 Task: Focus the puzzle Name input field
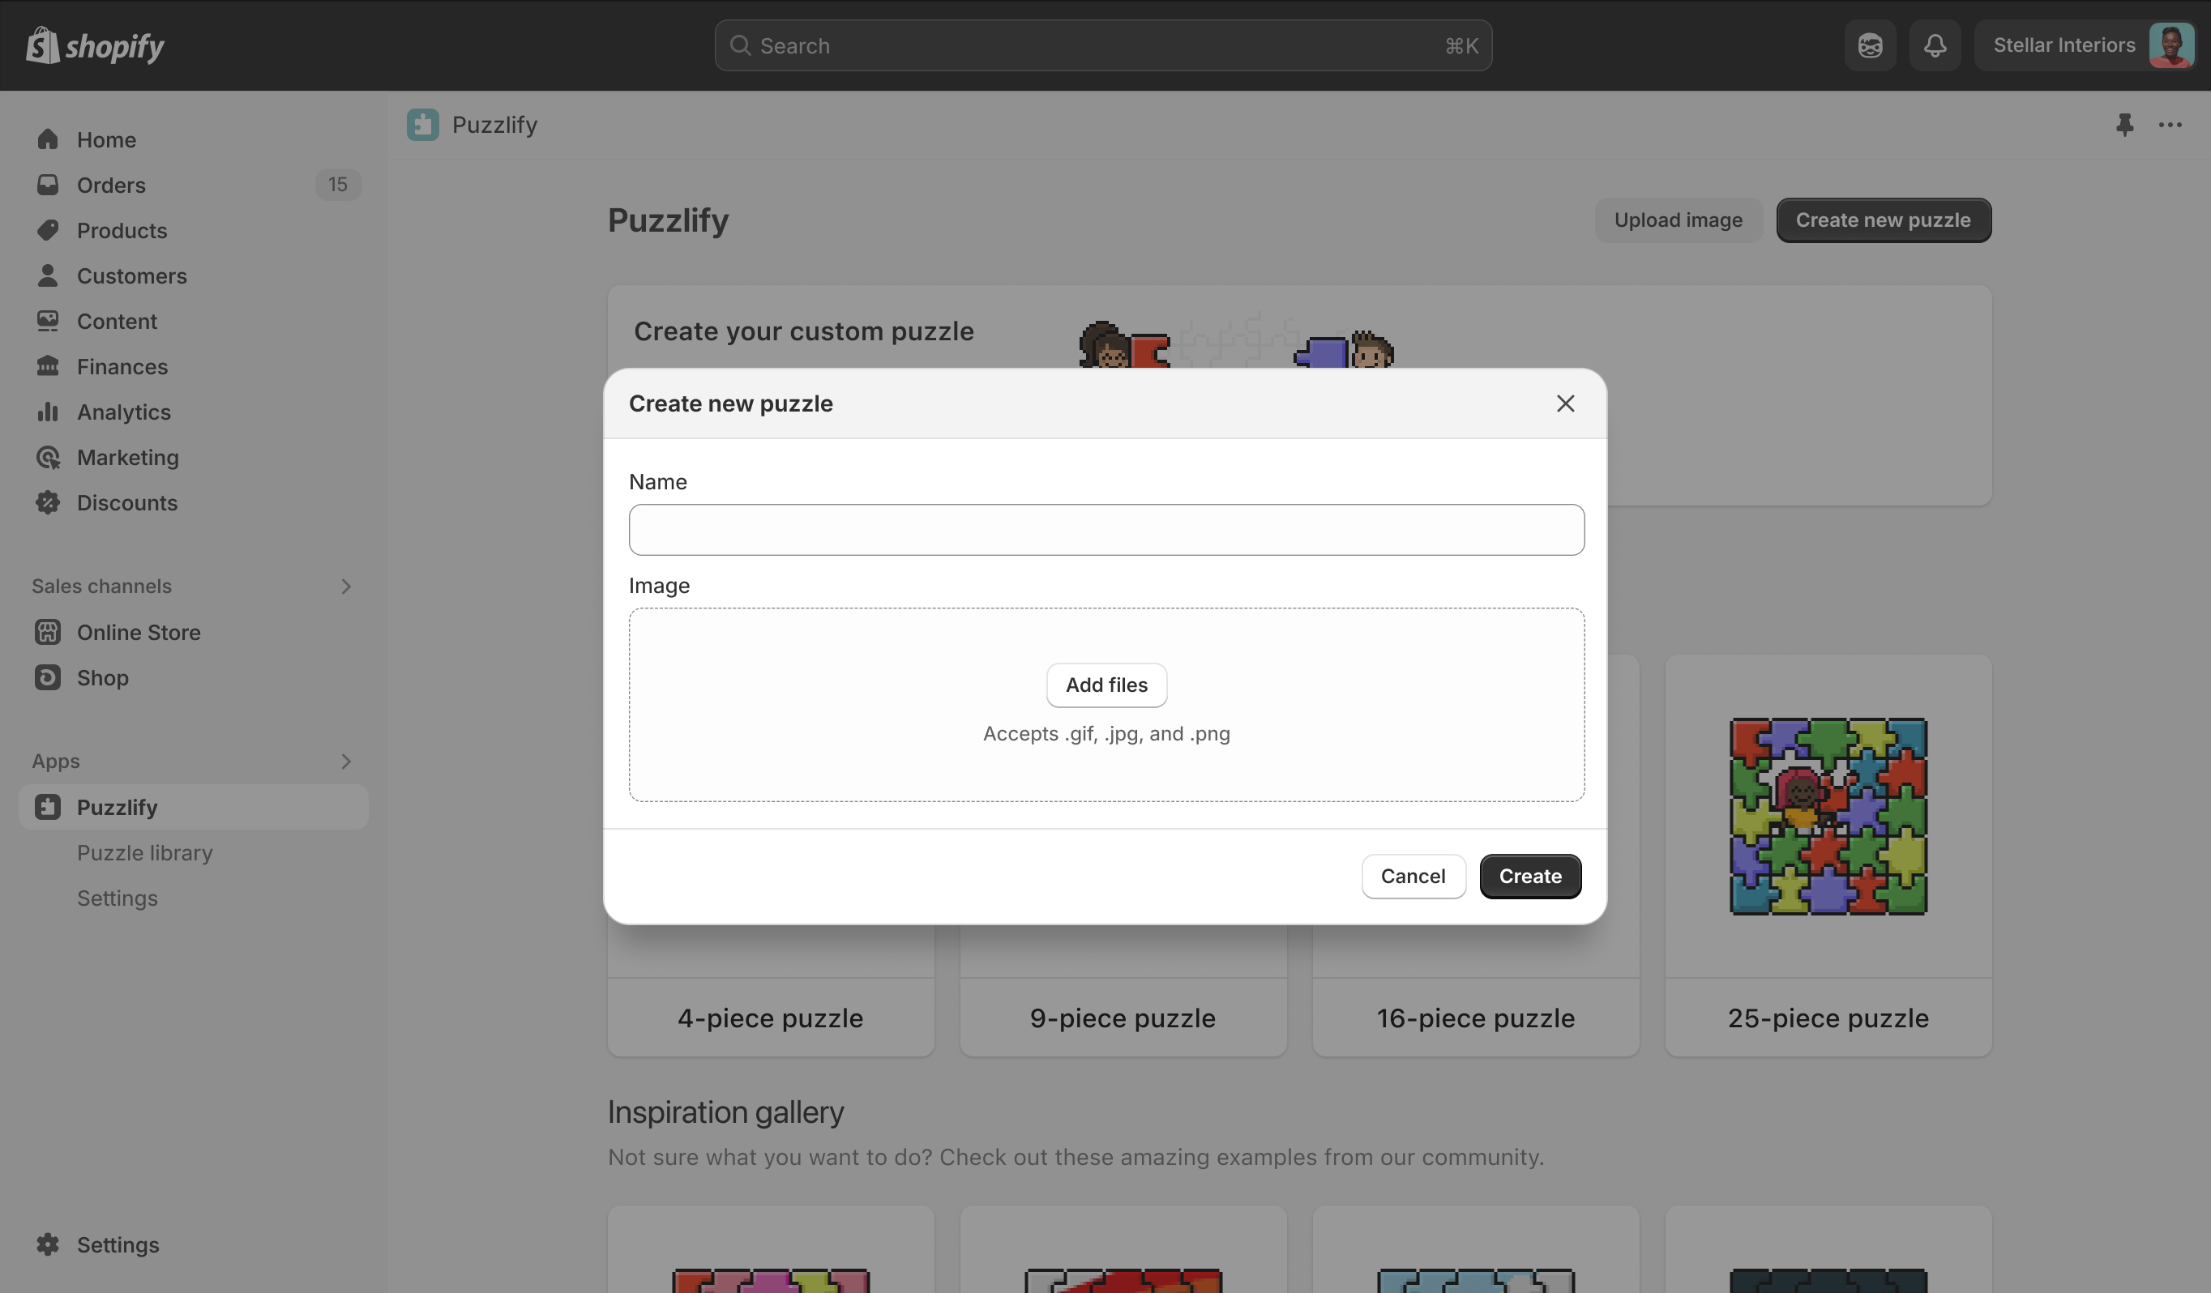1106,530
